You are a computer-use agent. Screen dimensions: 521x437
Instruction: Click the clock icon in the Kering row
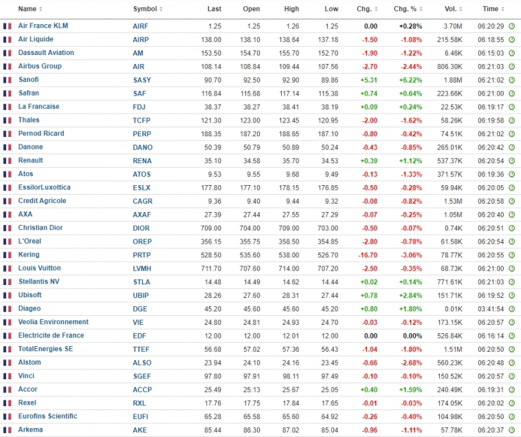[x=511, y=255]
